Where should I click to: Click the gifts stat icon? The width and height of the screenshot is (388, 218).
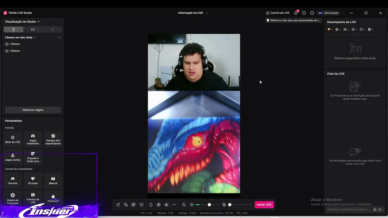click(x=370, y=29)
